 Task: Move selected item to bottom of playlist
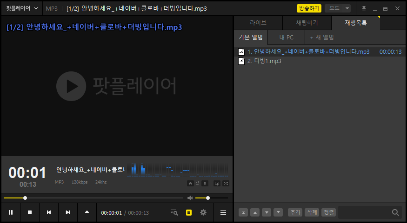pyautogui.click(x=278, y=212)
